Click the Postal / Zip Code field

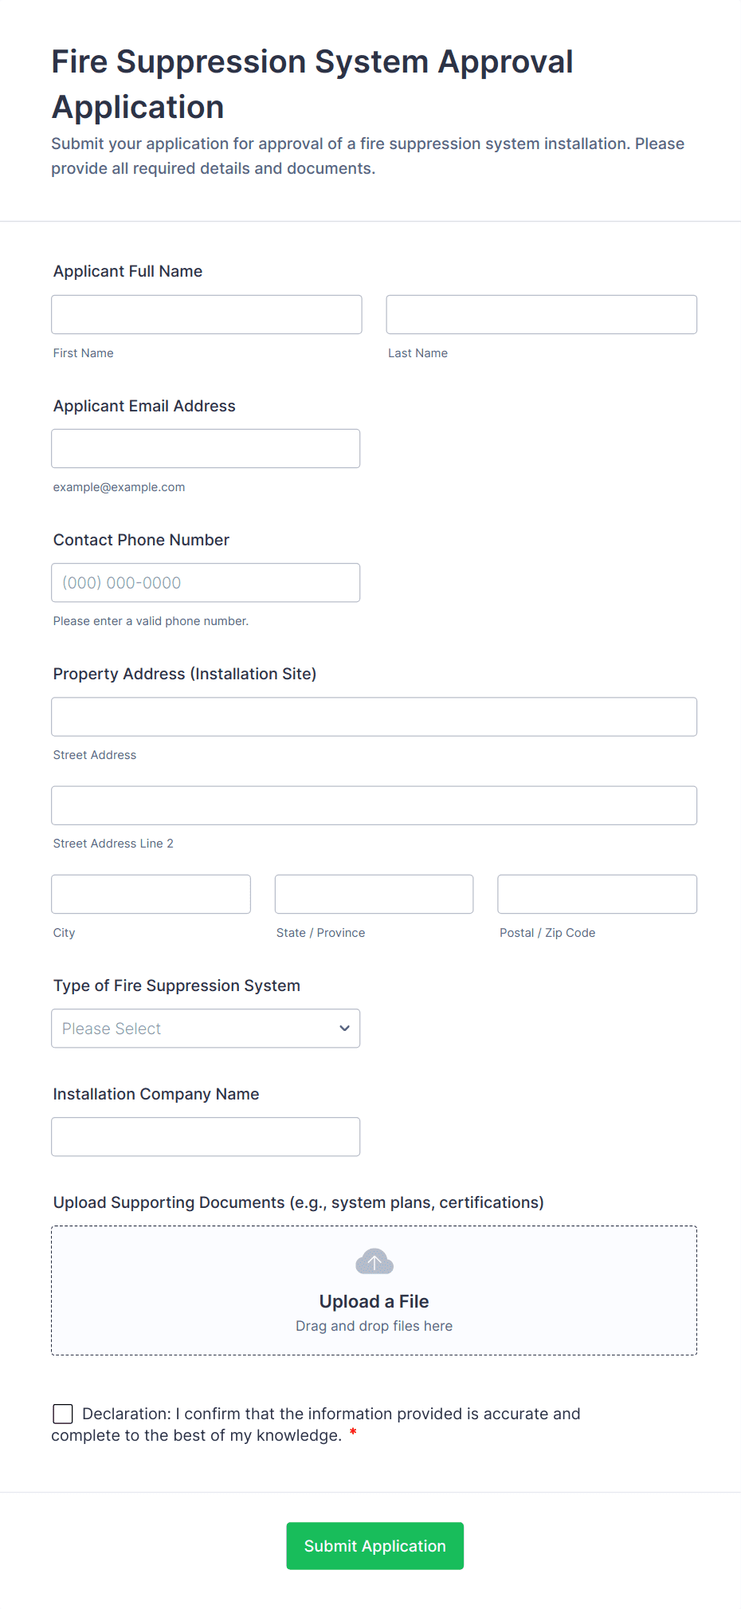596,894
